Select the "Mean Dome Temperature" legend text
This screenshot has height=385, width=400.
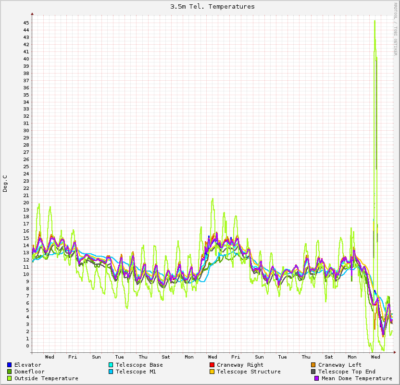tap(357, 378)
